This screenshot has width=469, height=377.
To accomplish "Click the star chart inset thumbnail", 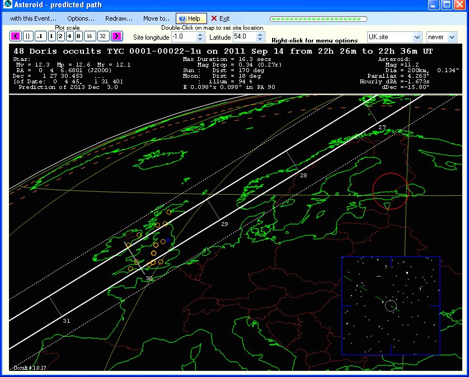I will [390, 305].
